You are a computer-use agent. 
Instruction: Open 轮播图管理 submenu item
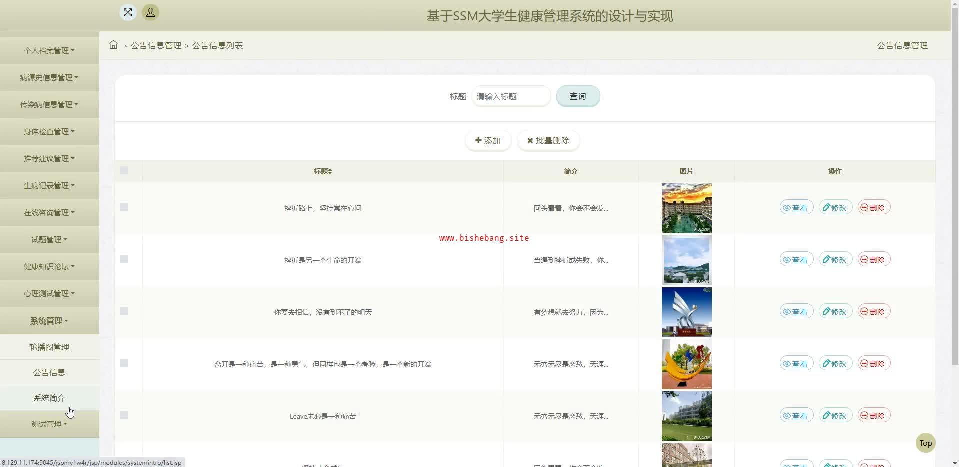49,347
